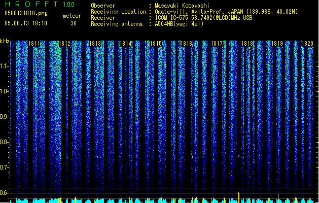
Task: Click the 1819 time marker
Action: pos(277,44)
